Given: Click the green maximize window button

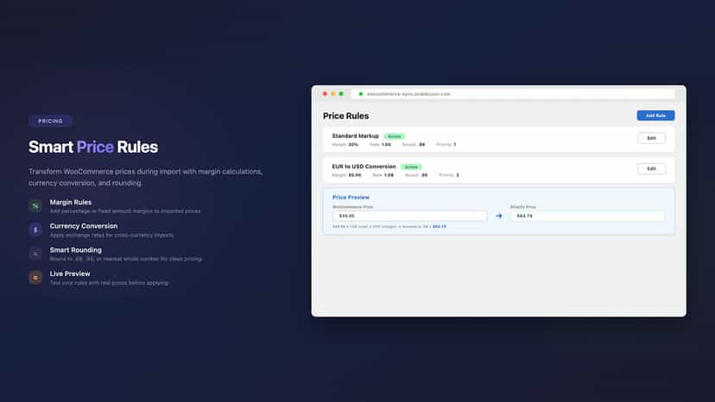Looking at the screenshot, I should tap(341, 94).
